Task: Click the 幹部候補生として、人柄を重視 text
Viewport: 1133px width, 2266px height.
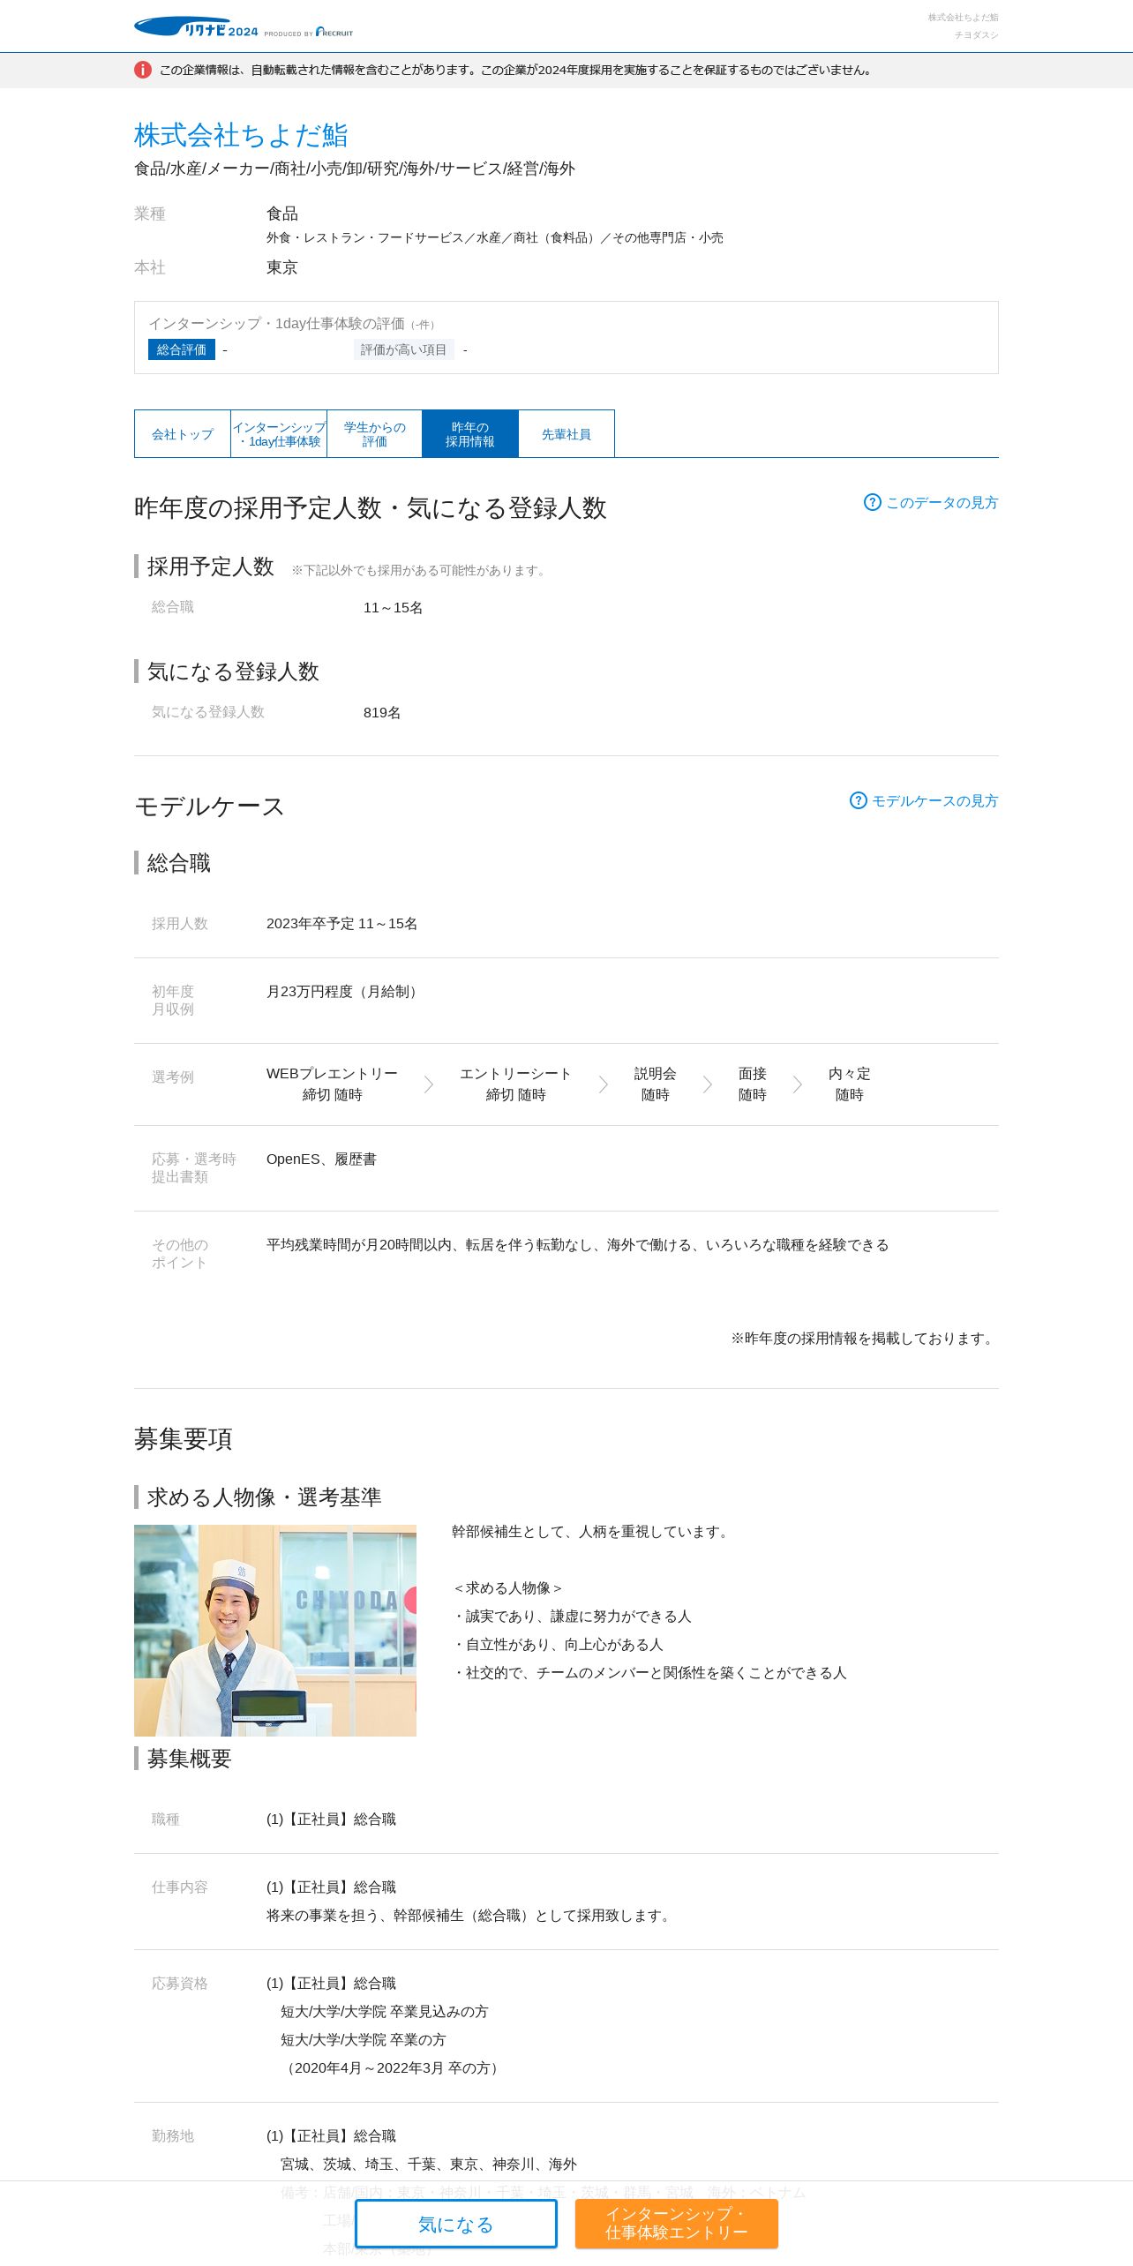Action: (593, 1531)
